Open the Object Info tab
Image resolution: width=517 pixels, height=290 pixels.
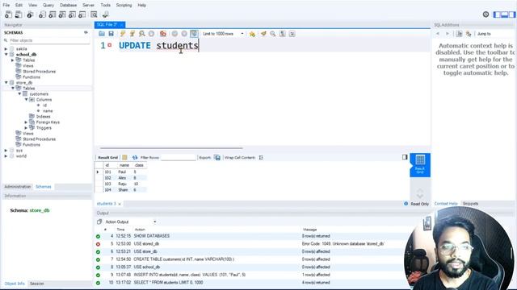(15, 284)
